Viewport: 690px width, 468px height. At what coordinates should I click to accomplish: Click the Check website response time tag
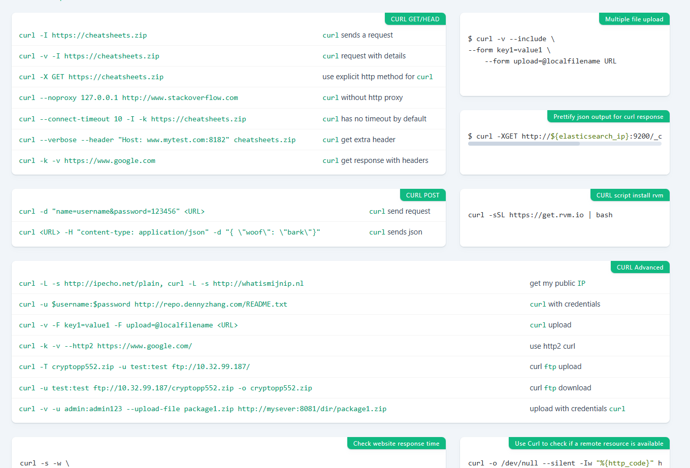coord(396,444)
